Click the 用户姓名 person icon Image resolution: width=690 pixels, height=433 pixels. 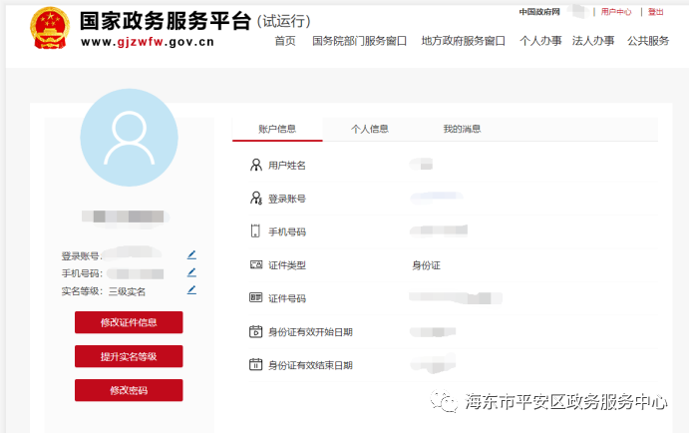(x=255, y=166)
